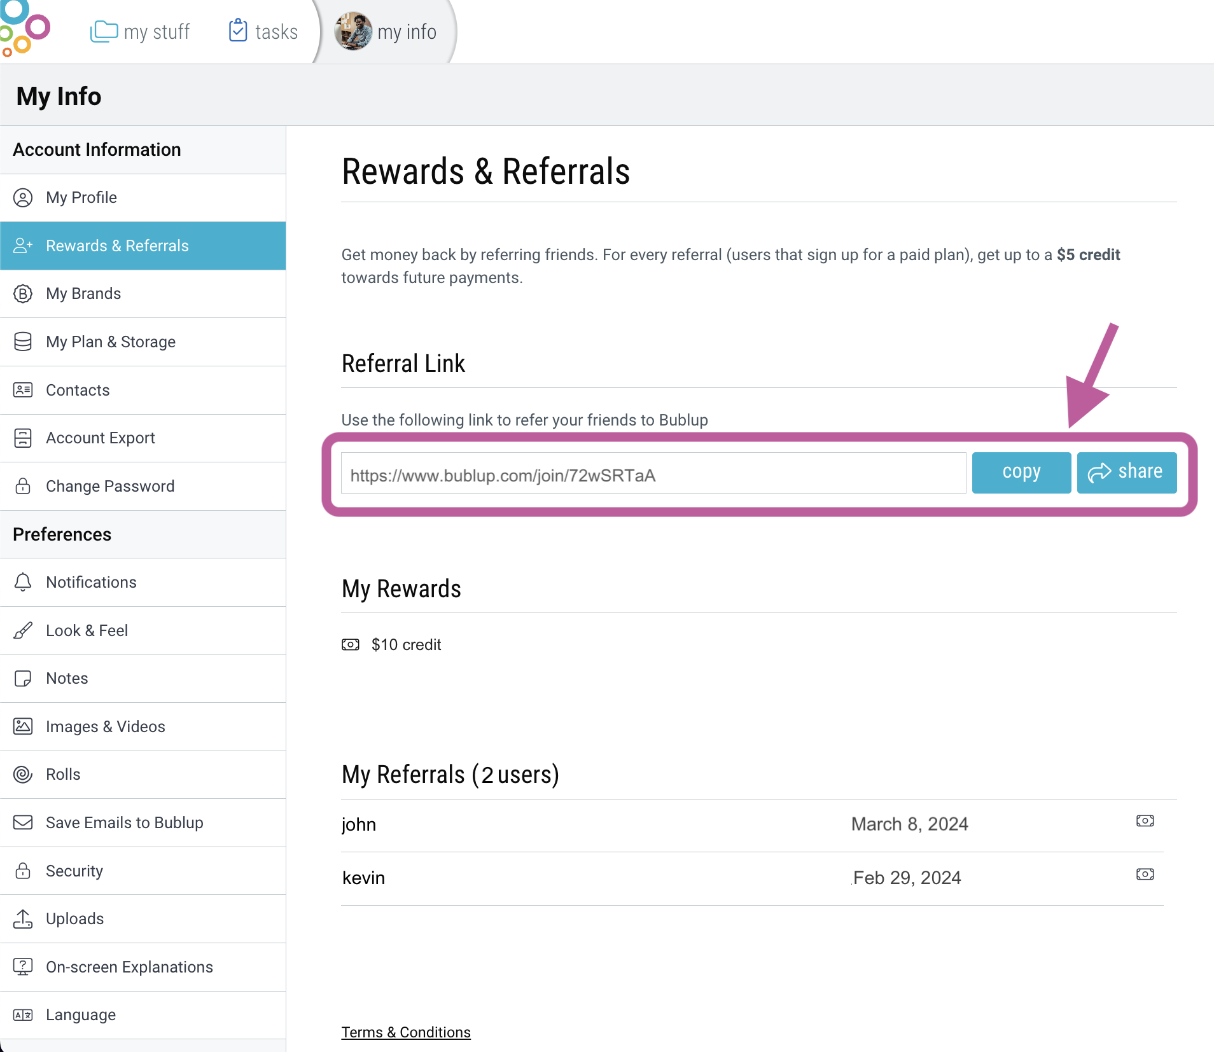Screen dimensions: 1214x1052
Task: Click the reward icon in kevin's row
Action: [1145, 875]
